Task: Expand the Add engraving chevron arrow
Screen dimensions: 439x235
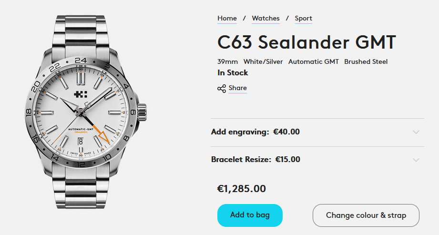Action: [x=416, y=132]
